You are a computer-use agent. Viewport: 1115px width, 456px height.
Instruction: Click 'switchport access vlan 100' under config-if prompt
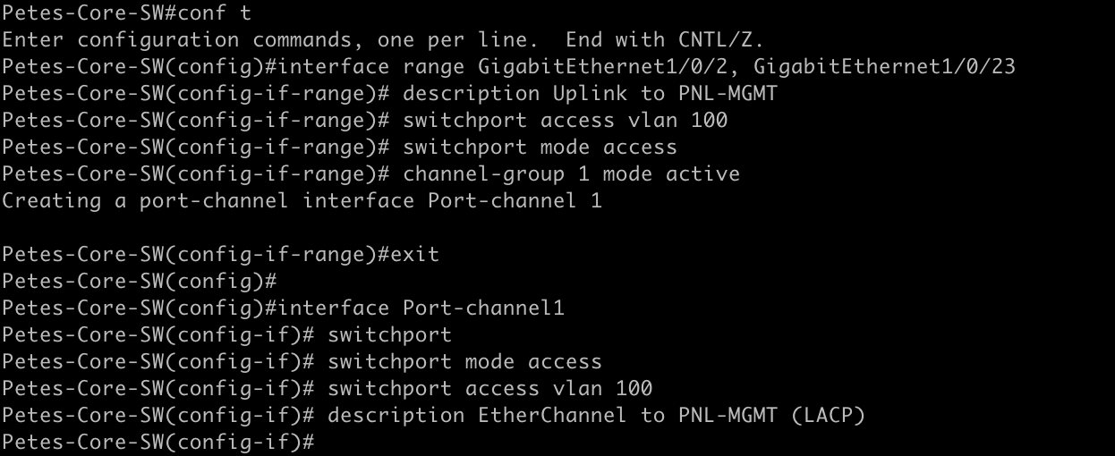click(489, 389)
